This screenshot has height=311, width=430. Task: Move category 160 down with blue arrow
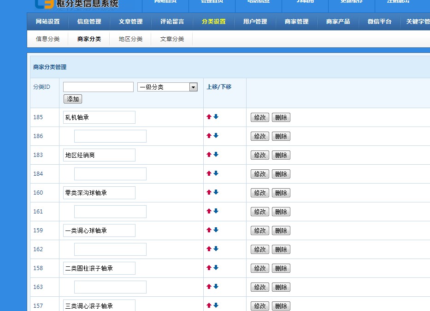[x=216, y=192]
